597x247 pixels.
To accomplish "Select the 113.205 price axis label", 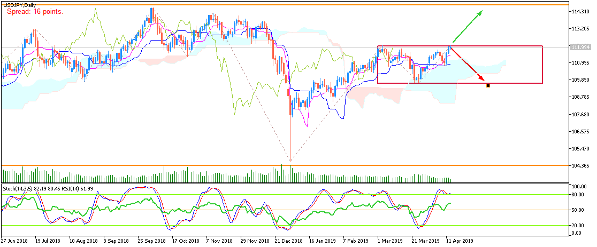I will [579, 29].
